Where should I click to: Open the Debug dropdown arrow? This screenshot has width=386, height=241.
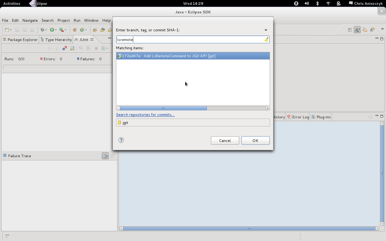click(x=46, y=30)
